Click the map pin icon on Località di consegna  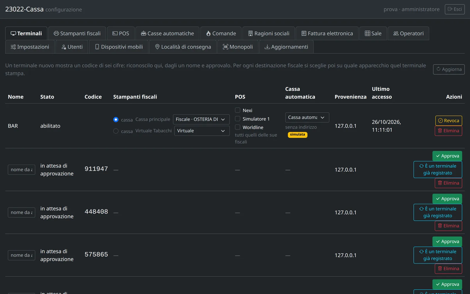pyautogui.click(x=157, y=47)
